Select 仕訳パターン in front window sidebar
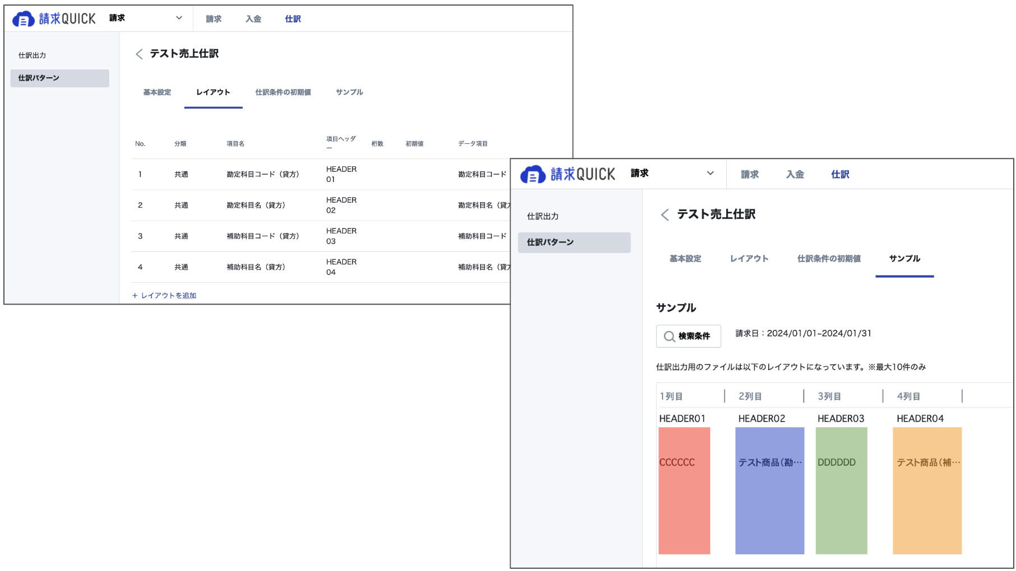Viewport: 1016px width, 571px height. pyautogui.click(x=574, y=242)
